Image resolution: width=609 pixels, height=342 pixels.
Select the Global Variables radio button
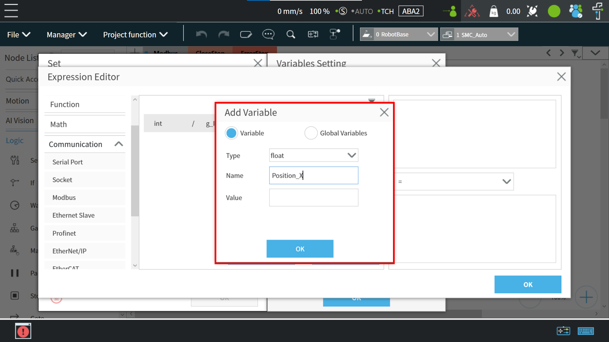311,133
